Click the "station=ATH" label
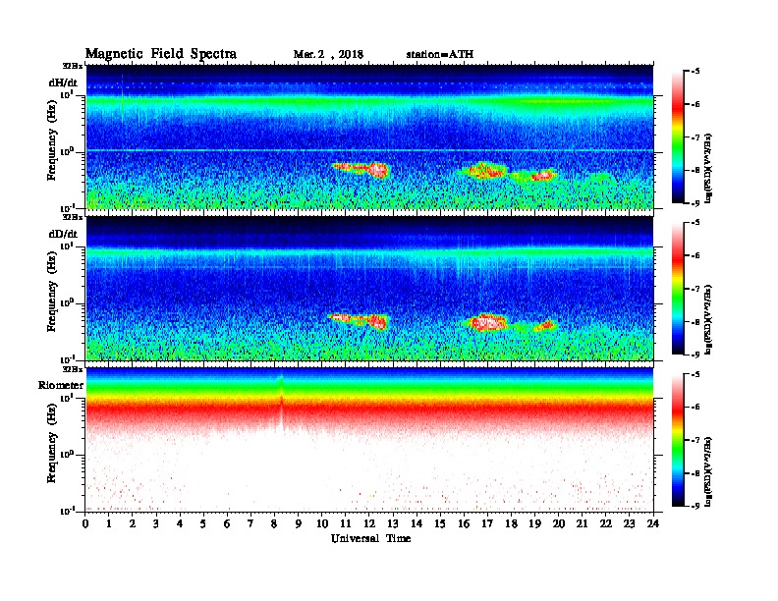This screenshot has width=778, height=601. point(440,55)
